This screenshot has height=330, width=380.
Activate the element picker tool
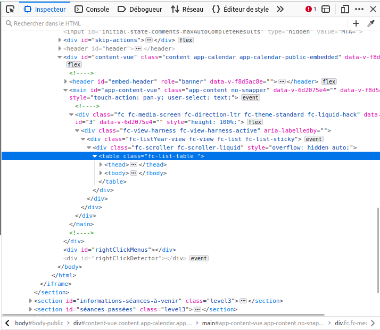pyautogui.click(x=10, y=9)
